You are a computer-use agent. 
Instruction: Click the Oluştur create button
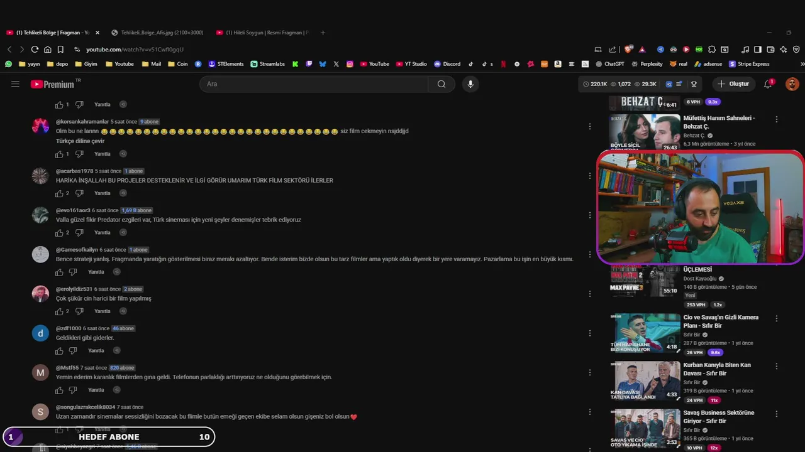(x=733, y=84)
